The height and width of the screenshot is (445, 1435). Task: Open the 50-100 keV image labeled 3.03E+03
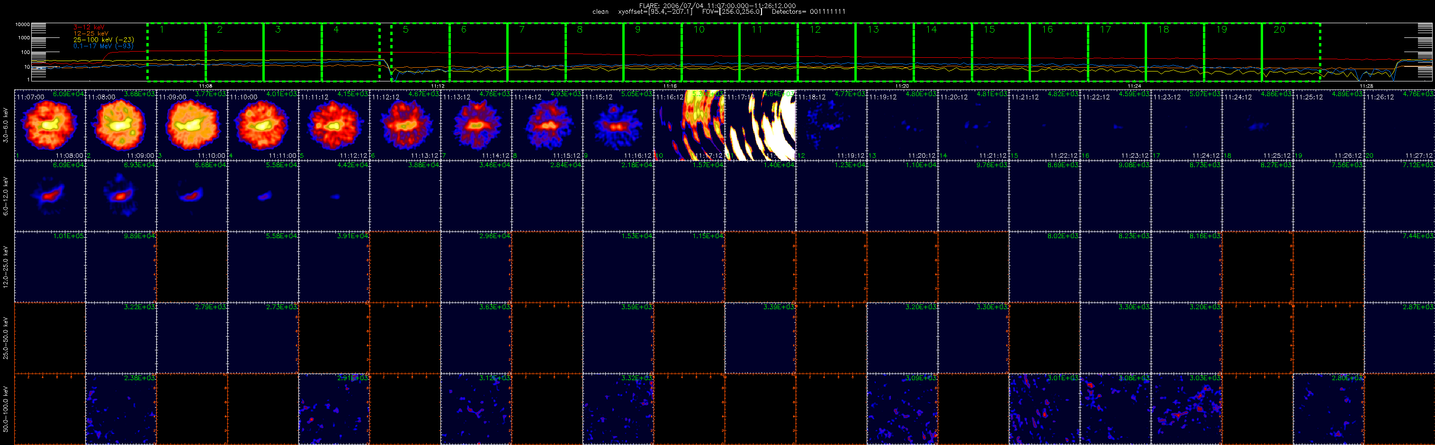coord(1186,409)
